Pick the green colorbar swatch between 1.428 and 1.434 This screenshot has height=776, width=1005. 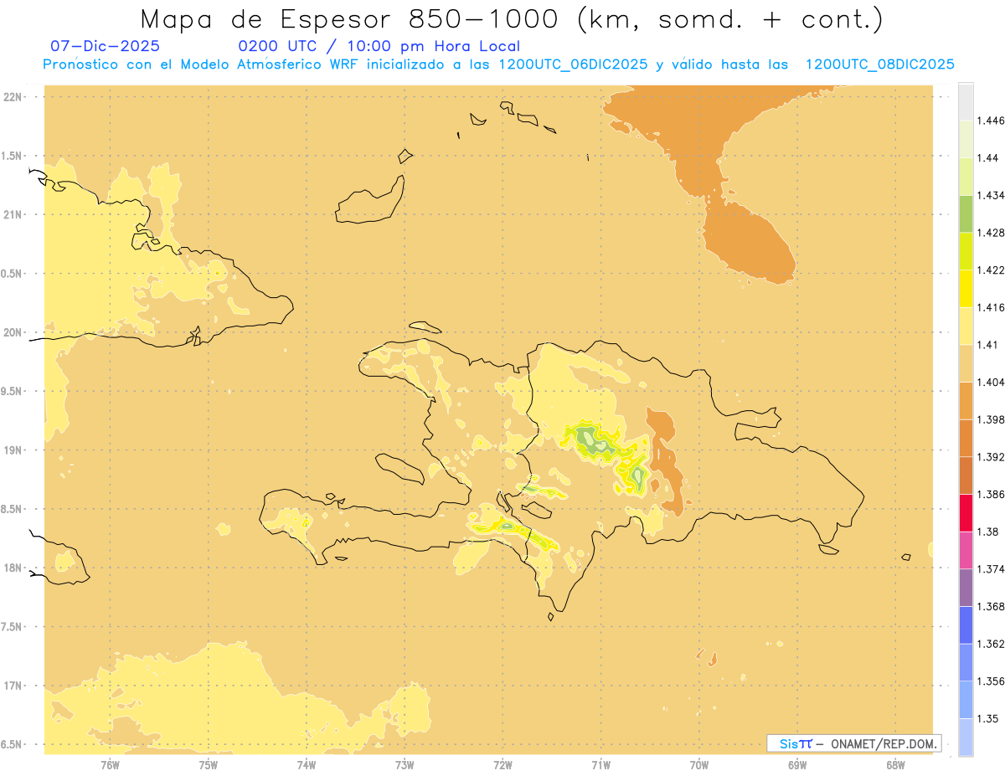tap(966, 213)
